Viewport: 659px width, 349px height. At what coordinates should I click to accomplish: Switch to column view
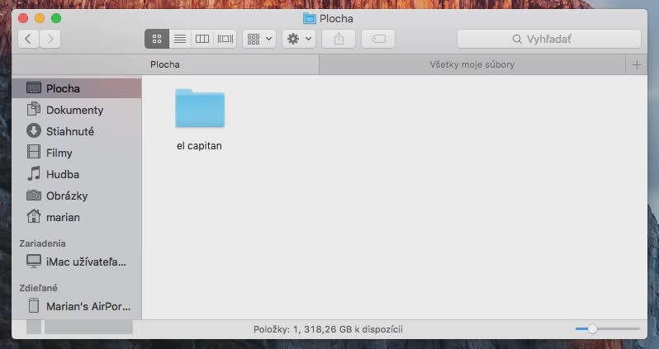tap(202, 39)
